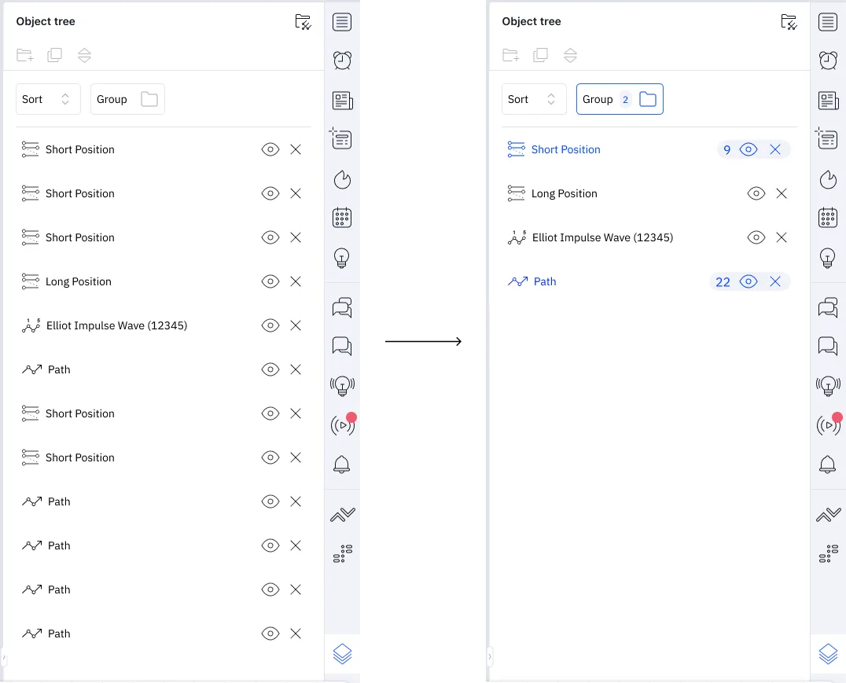Click the Streams icon with red dot beside the grouped list
The image size is (846, 683).
tap(828, 425)
